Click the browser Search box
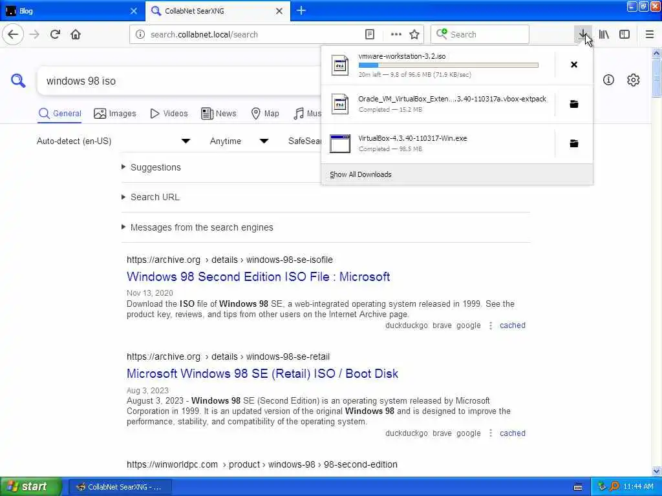Screen dimensions: 662x496 [x=480, y=34]
